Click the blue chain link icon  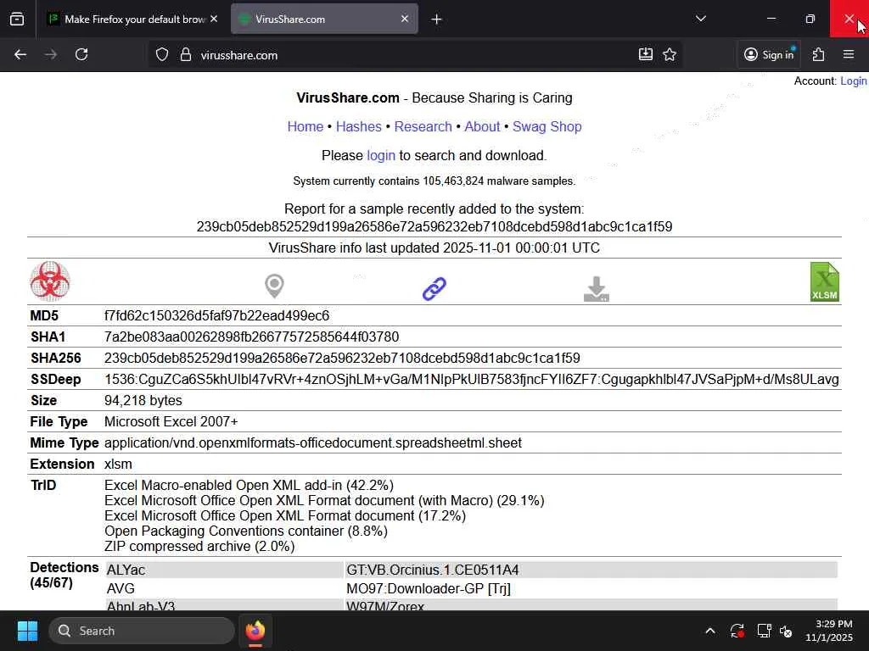434,288
